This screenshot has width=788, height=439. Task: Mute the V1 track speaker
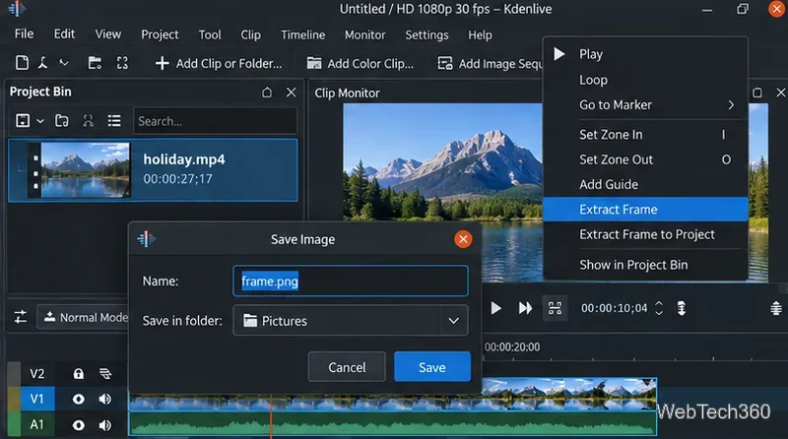(x=105, y=399)
